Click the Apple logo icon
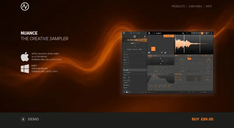 [x=25, y=56]
